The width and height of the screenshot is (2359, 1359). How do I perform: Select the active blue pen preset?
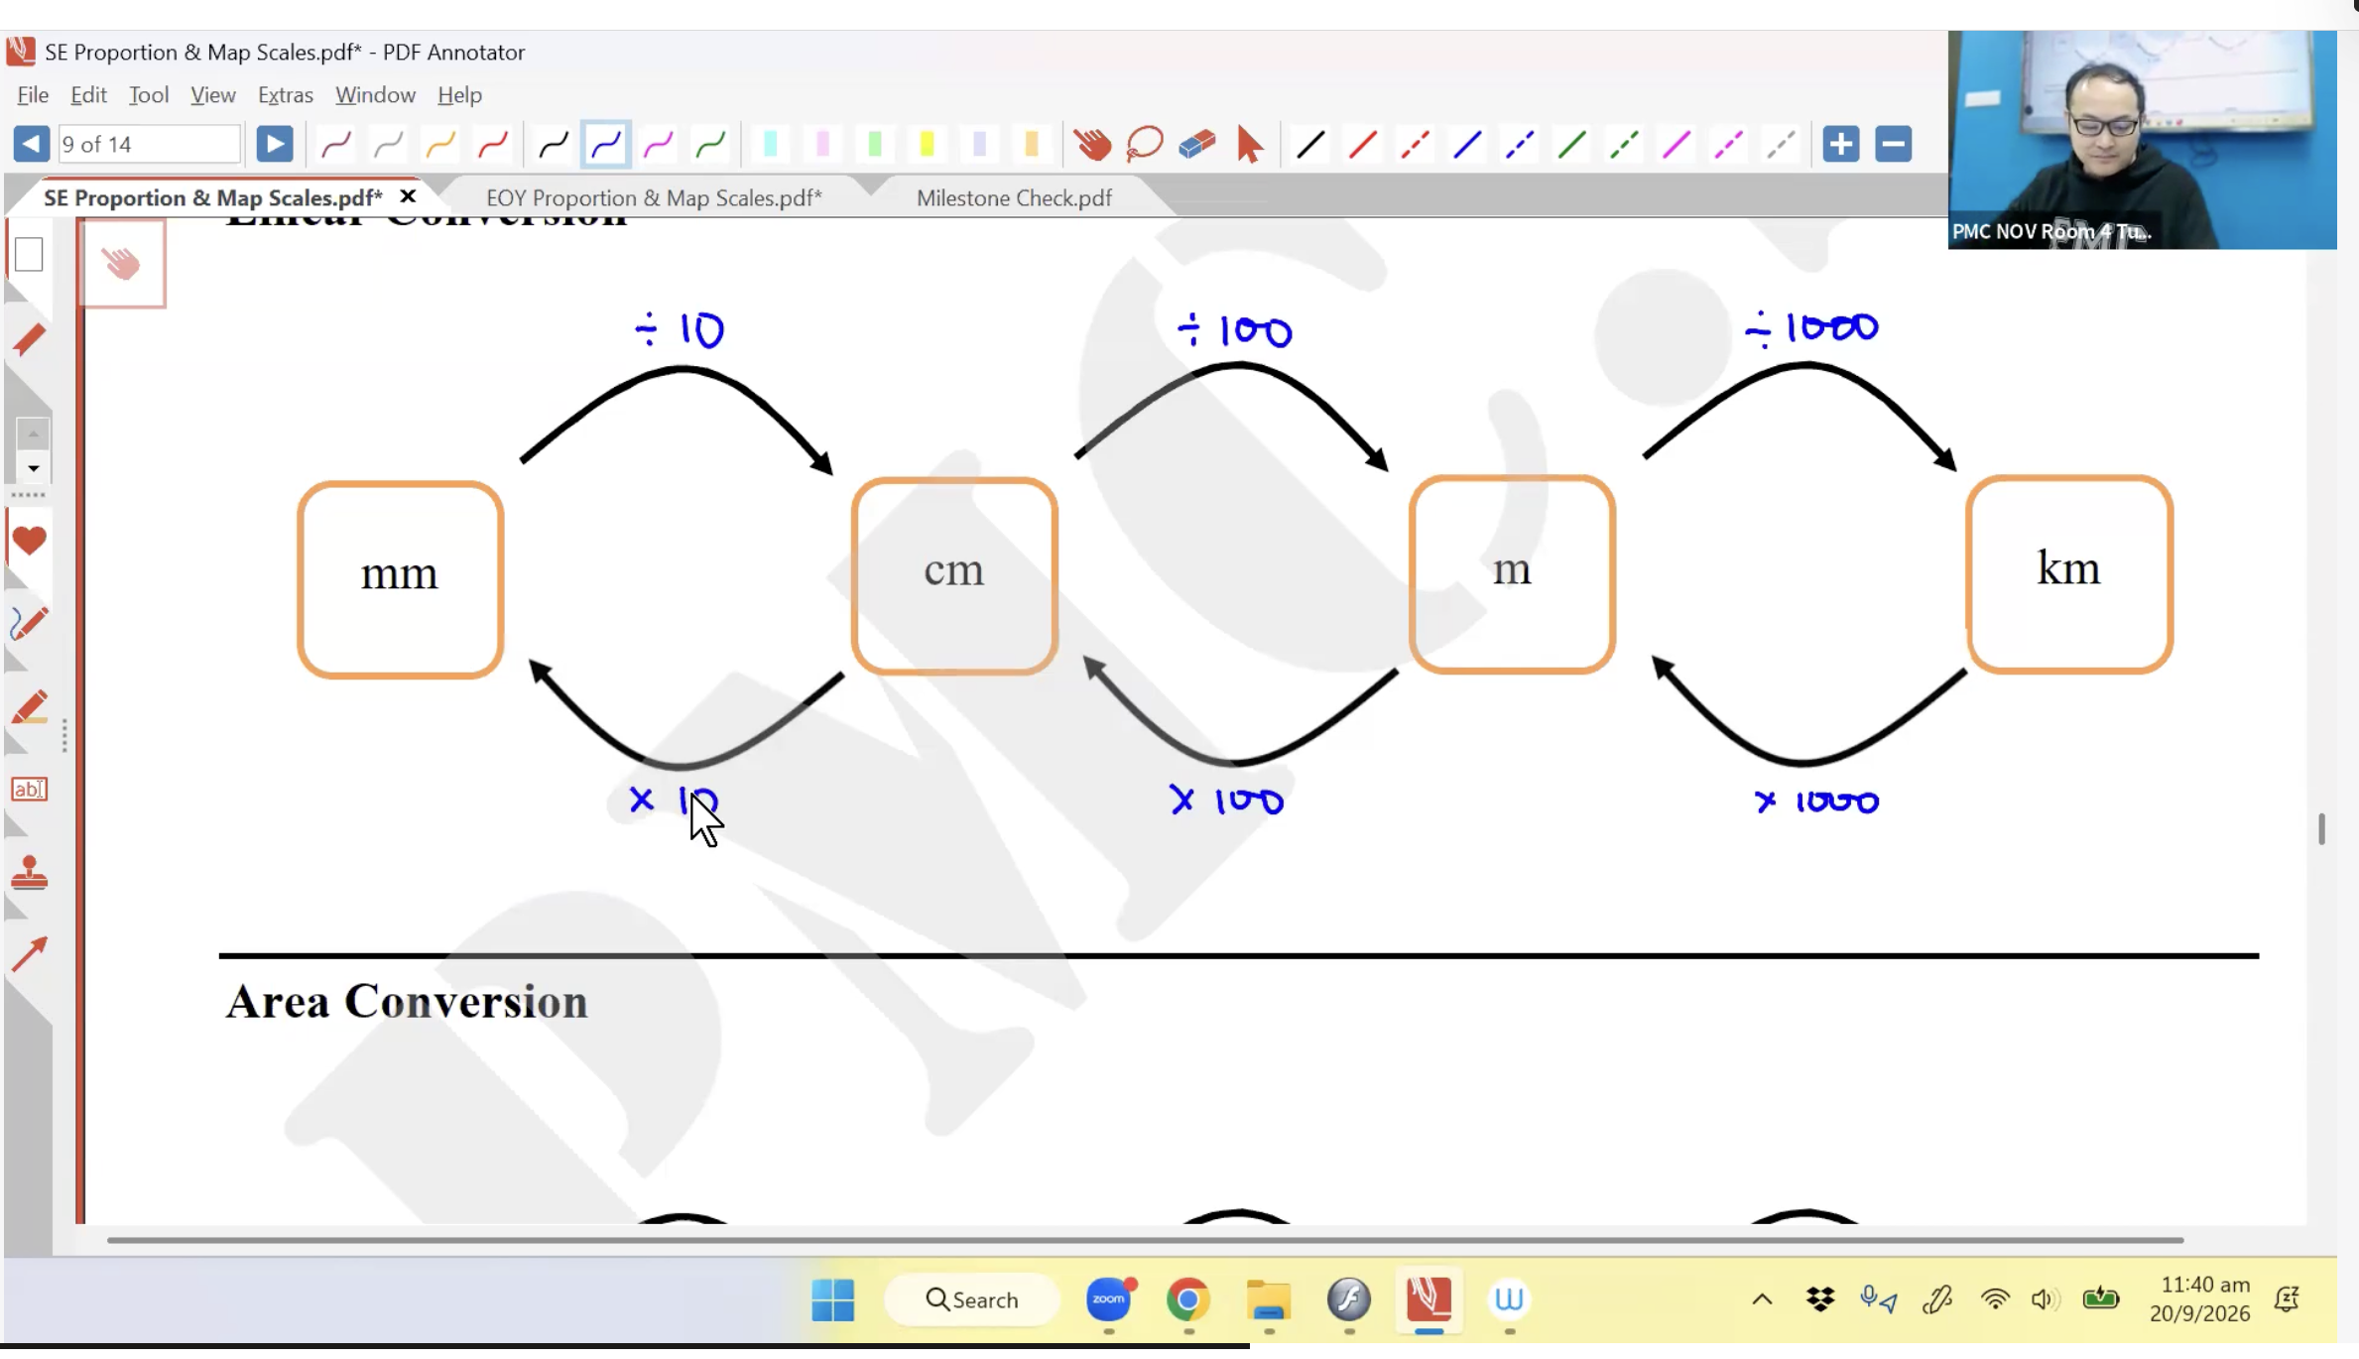tap(606, 145)
